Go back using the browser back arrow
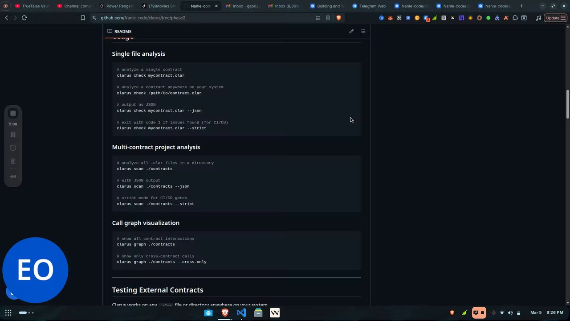Screen dimensions: 570x321 7,18
